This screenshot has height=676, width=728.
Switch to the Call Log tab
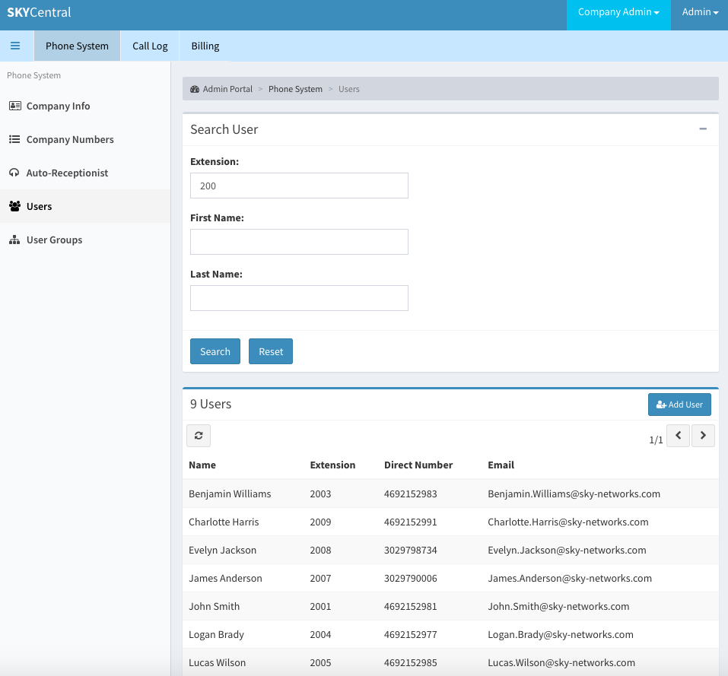tap(150, 46)
